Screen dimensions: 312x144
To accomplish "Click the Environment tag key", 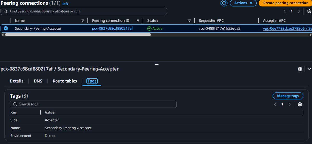I will [21, 136].
